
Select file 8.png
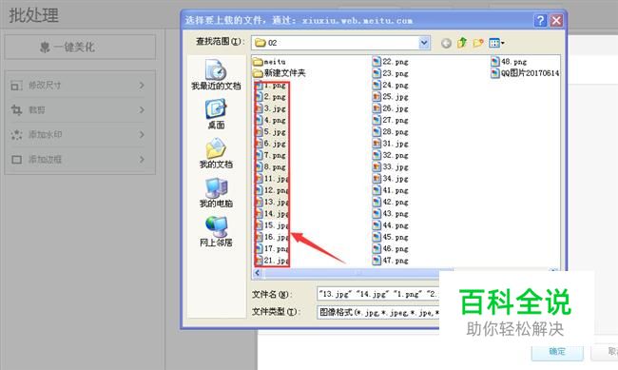click(x=270, y=166)
